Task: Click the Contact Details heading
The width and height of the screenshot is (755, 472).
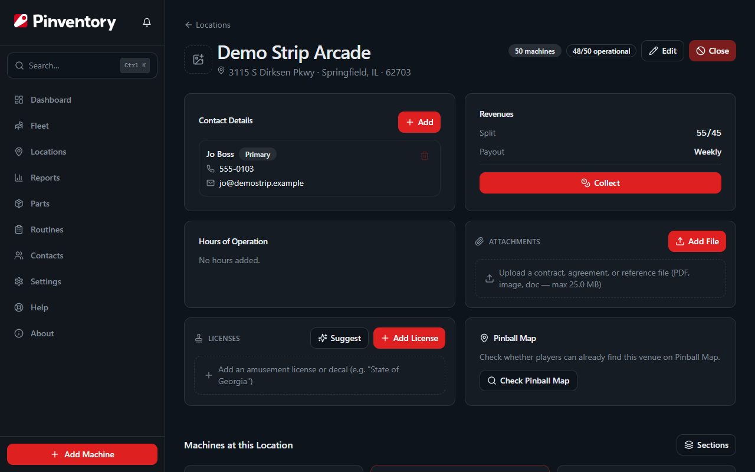Action: [x=226, y=120]
